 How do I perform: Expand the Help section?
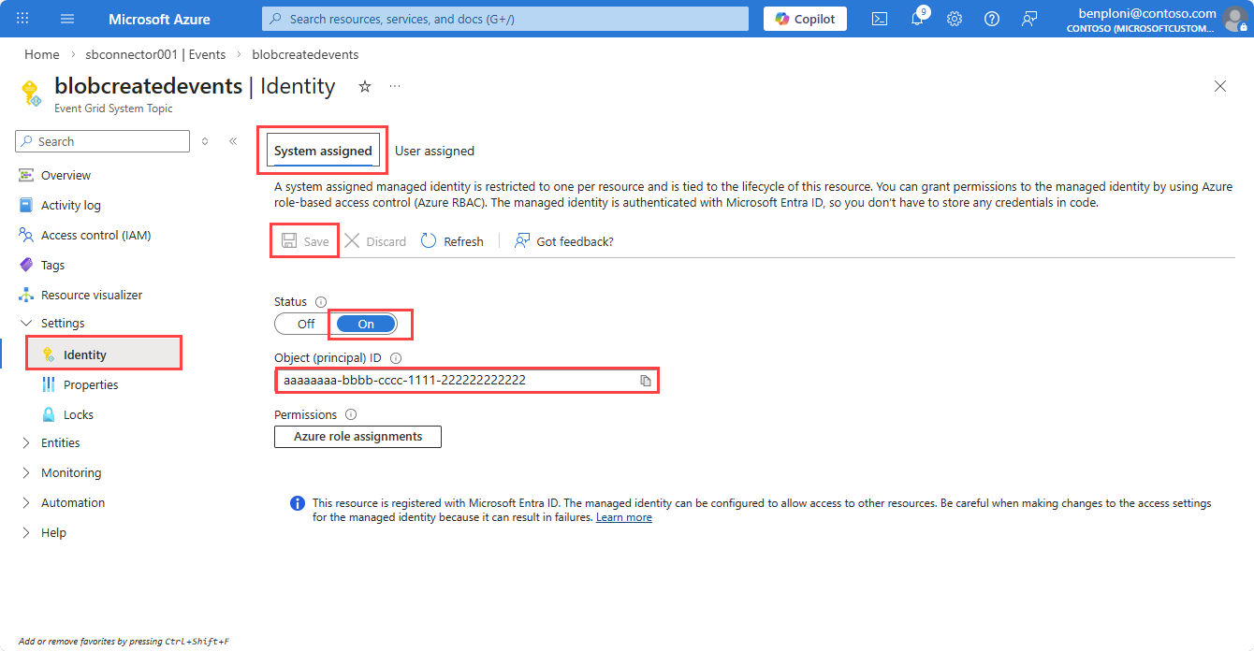[x=45, y=533]
